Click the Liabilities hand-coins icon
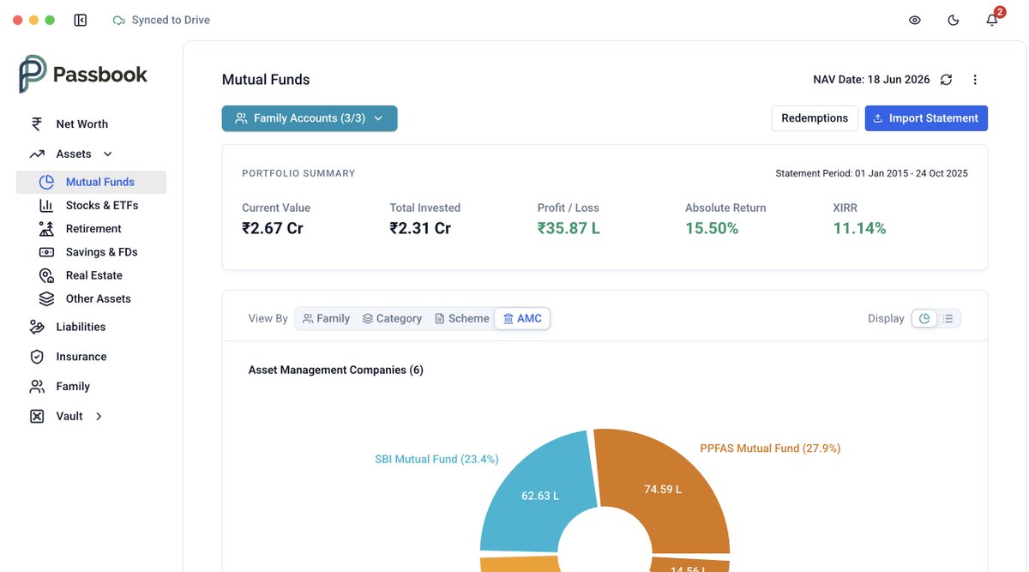 [x=37, y=327]
